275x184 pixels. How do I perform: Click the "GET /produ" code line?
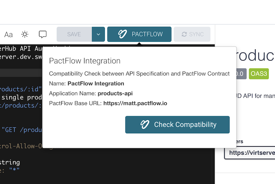click(21, 130)
